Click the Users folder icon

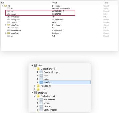tap(38, 89)
